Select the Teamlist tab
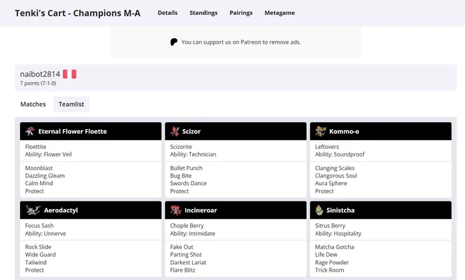 click(71, 104)
